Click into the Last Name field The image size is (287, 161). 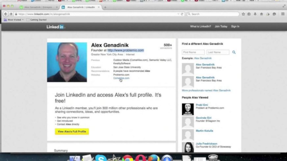[218, 52]
